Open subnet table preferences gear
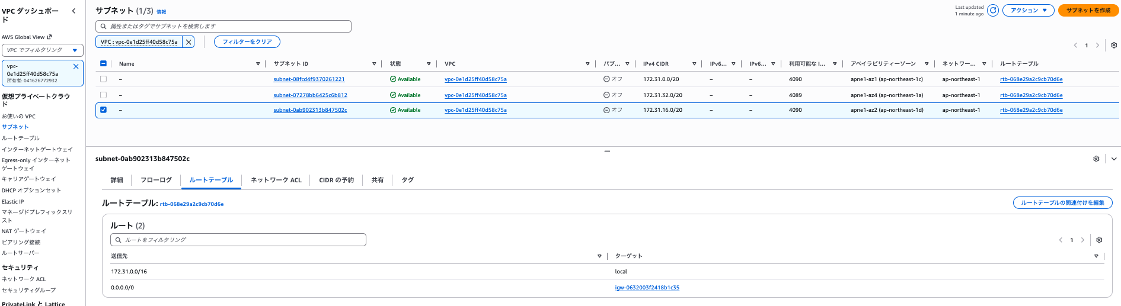This screenshot has width=1121, height=306. point(1114,46)
